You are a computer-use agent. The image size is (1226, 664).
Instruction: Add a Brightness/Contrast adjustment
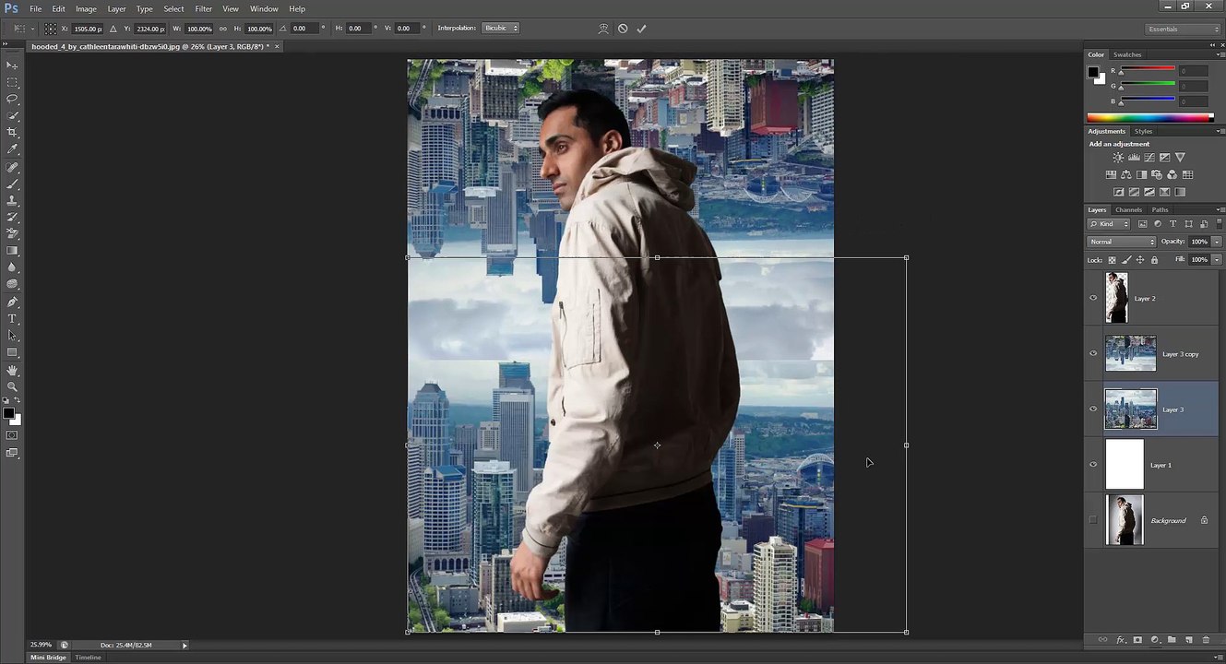[1118, 158]
